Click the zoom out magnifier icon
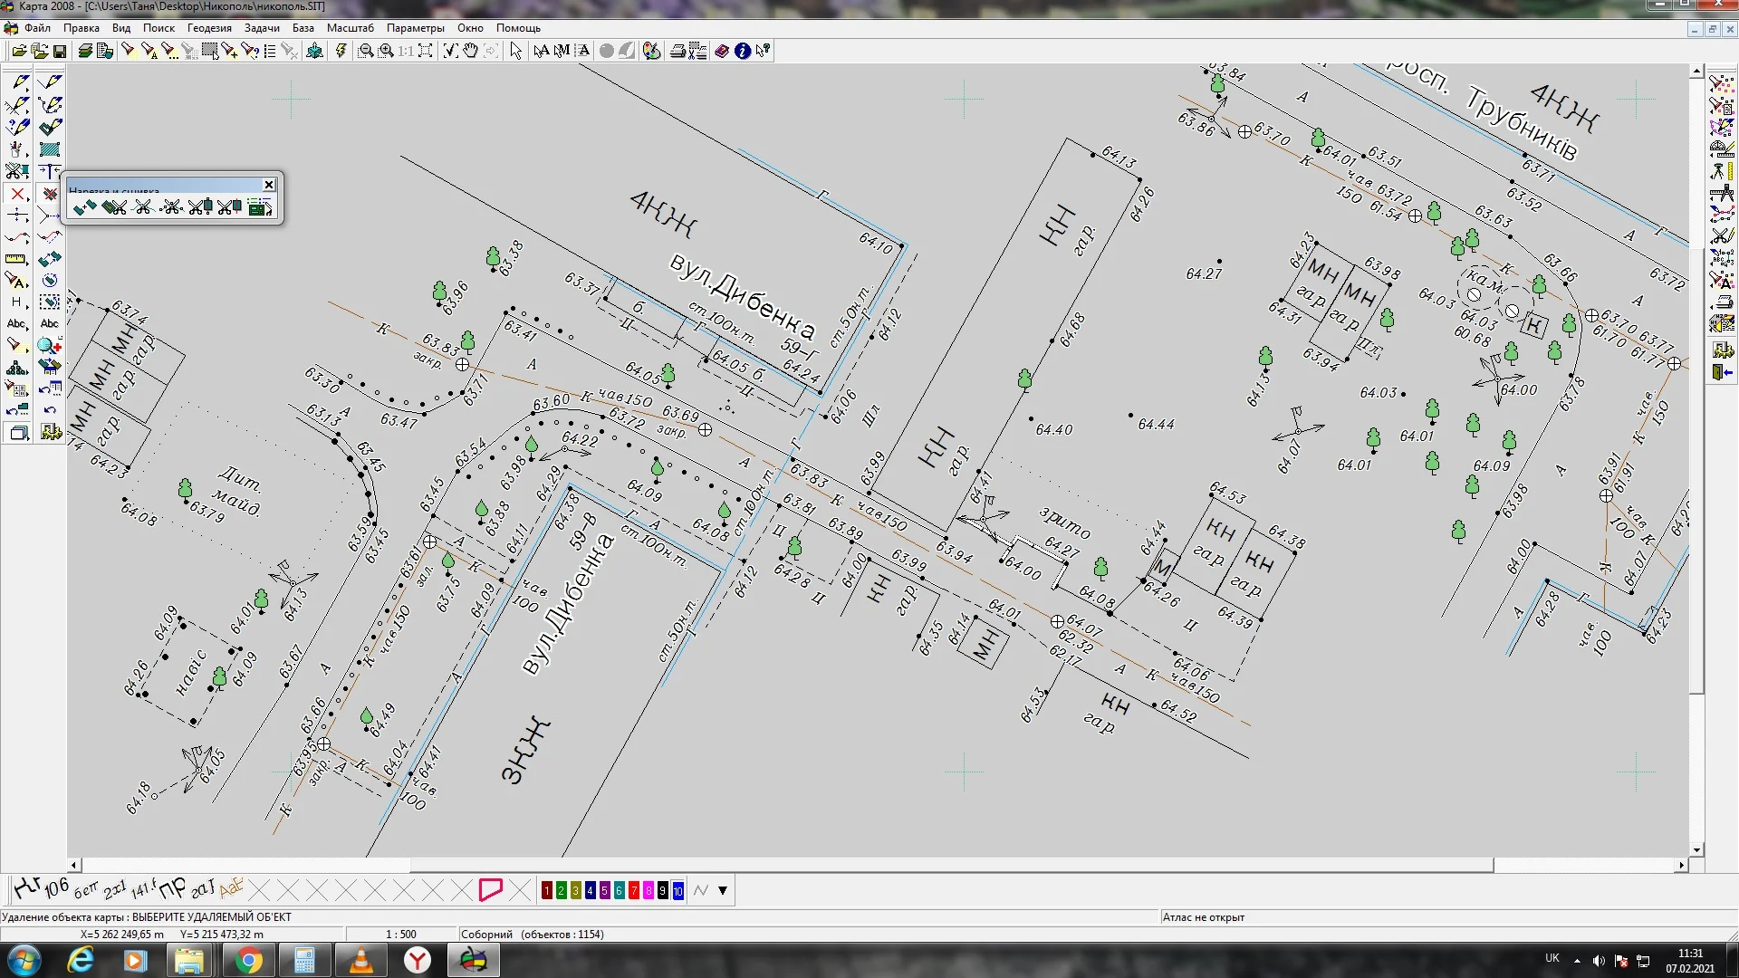Image resolution: width=1739 pixels, height=978 pixels. pyautogui.click(x=365, y=52)
